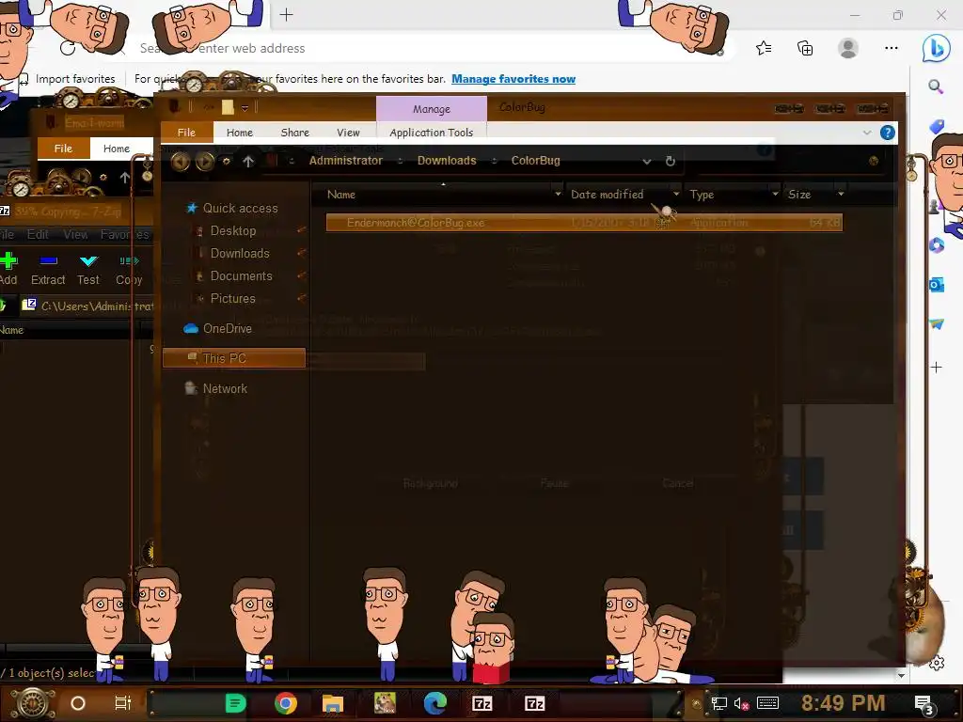The image size is (963, 722).
Task: Click the Extract button in 7-Zip
Action: (x=48, y=268)
